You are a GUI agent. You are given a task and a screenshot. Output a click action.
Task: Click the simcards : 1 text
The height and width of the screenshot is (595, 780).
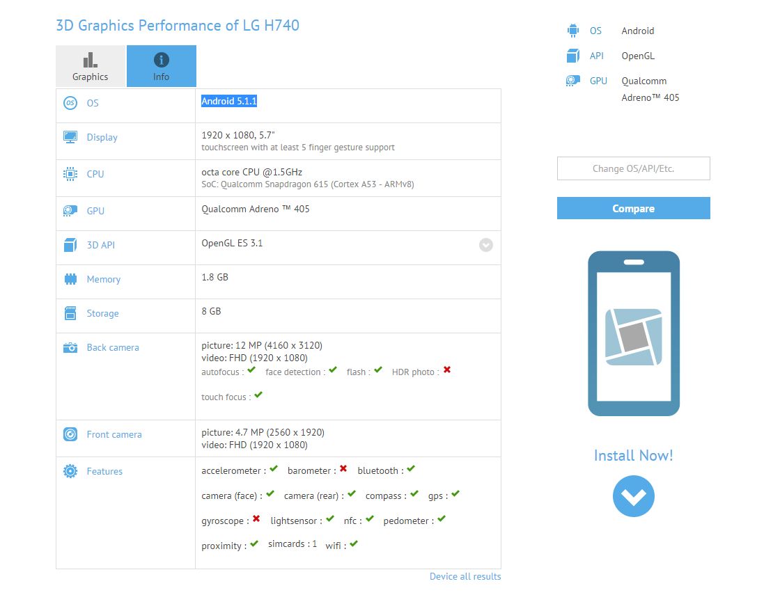(x=292, y=544)
